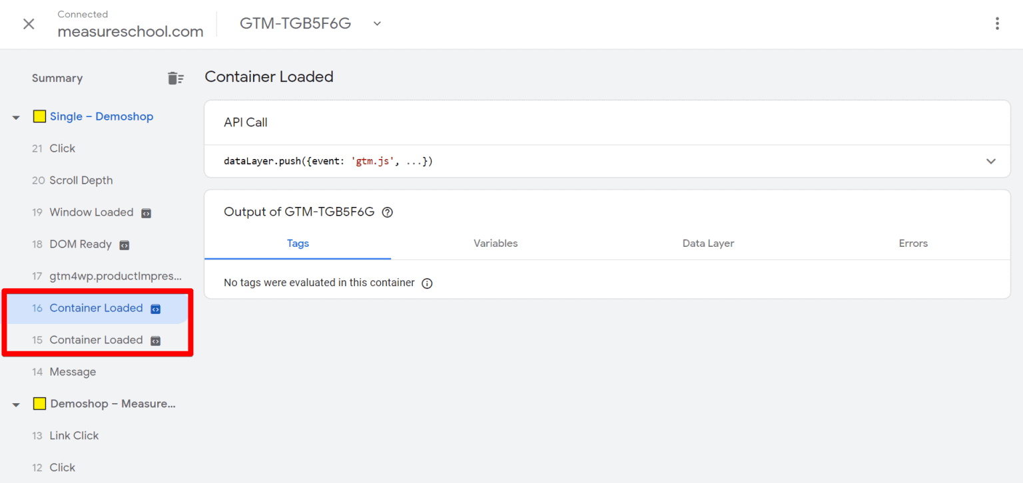The image size is (1023, 483).
Task: Open the Errors tab
Action: point(913,243)
